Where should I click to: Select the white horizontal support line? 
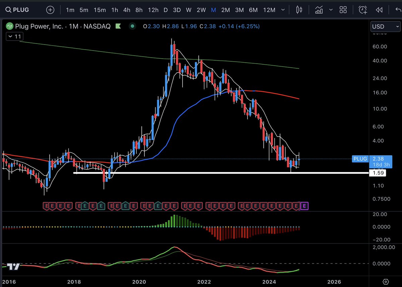(221, 173)
